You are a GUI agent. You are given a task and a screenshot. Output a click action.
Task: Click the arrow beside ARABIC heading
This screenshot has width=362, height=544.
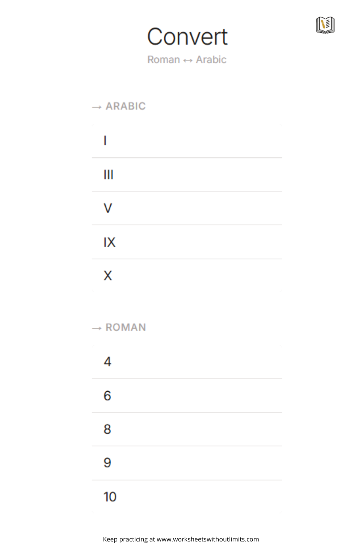click(x=97, y=107)
